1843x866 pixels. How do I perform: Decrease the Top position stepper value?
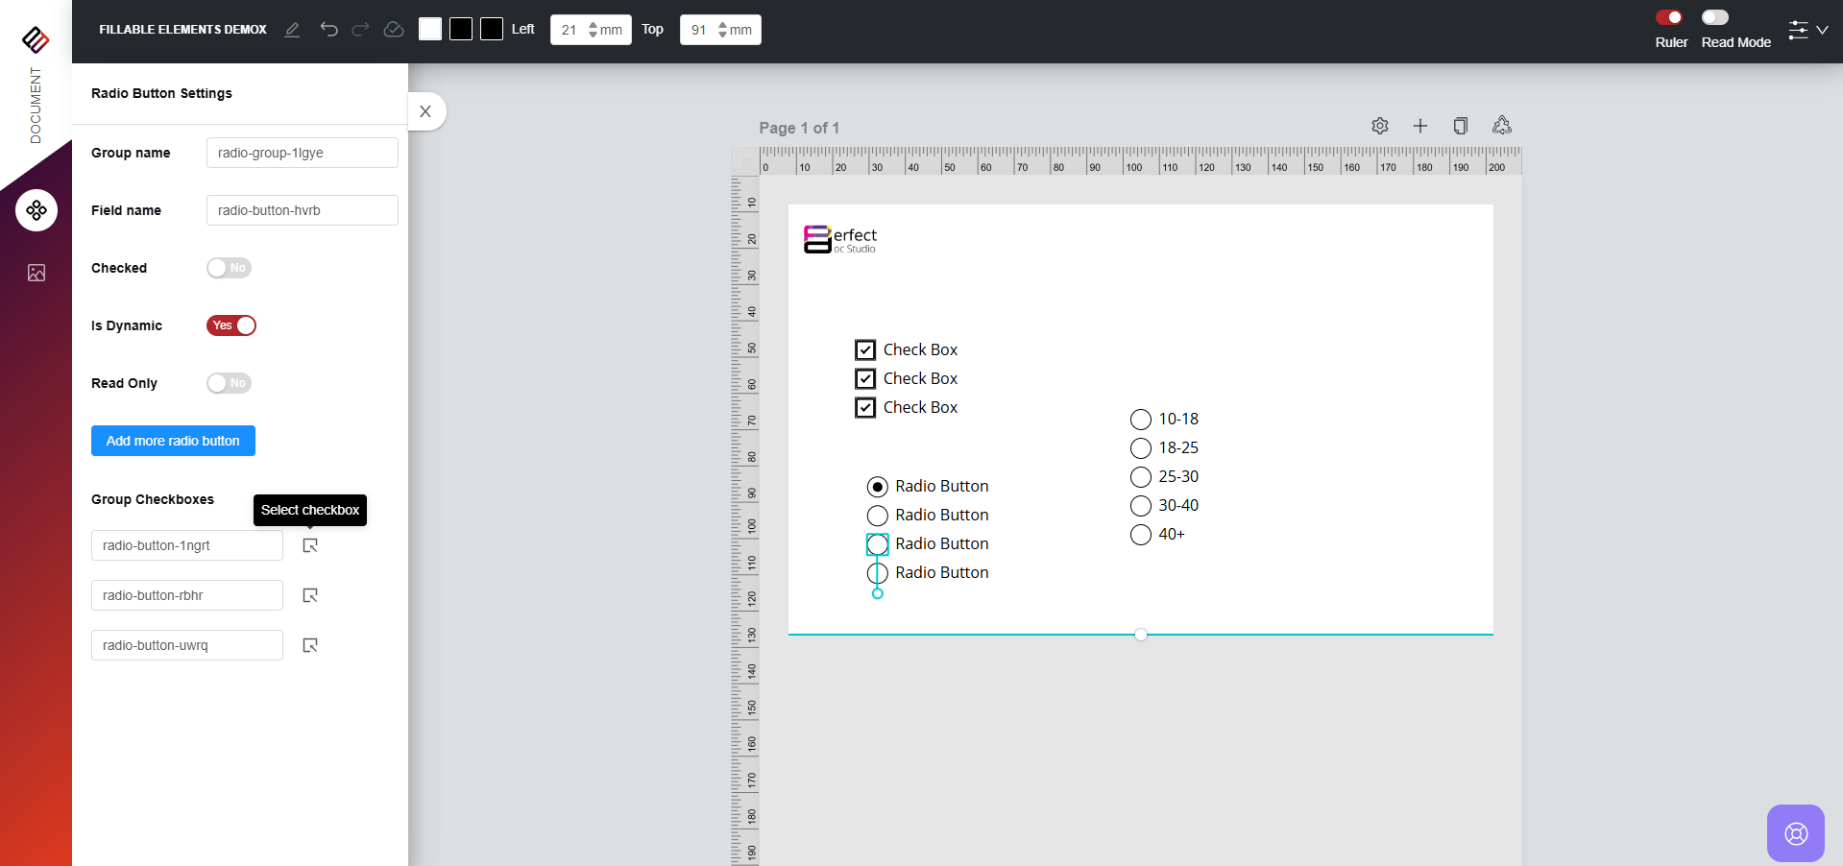coord(723,35)
